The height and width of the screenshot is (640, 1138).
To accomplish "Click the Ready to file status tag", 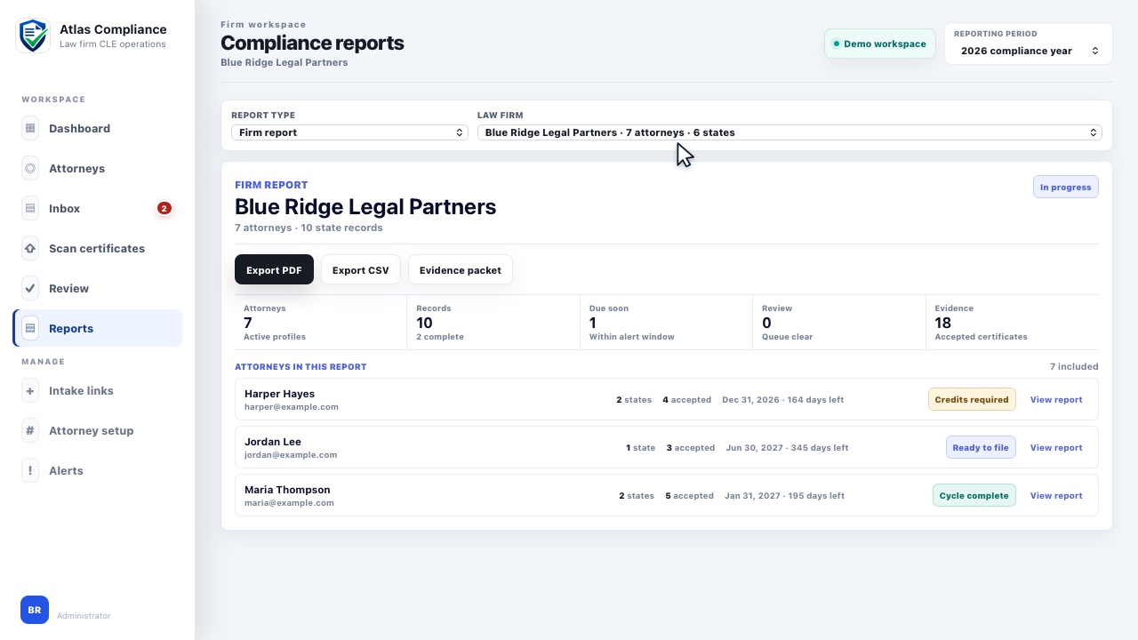I will (981, 448).
